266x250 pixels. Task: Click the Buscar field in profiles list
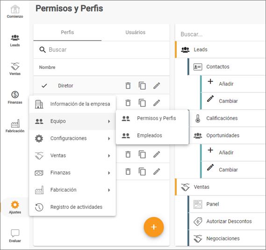coord(101,50)
